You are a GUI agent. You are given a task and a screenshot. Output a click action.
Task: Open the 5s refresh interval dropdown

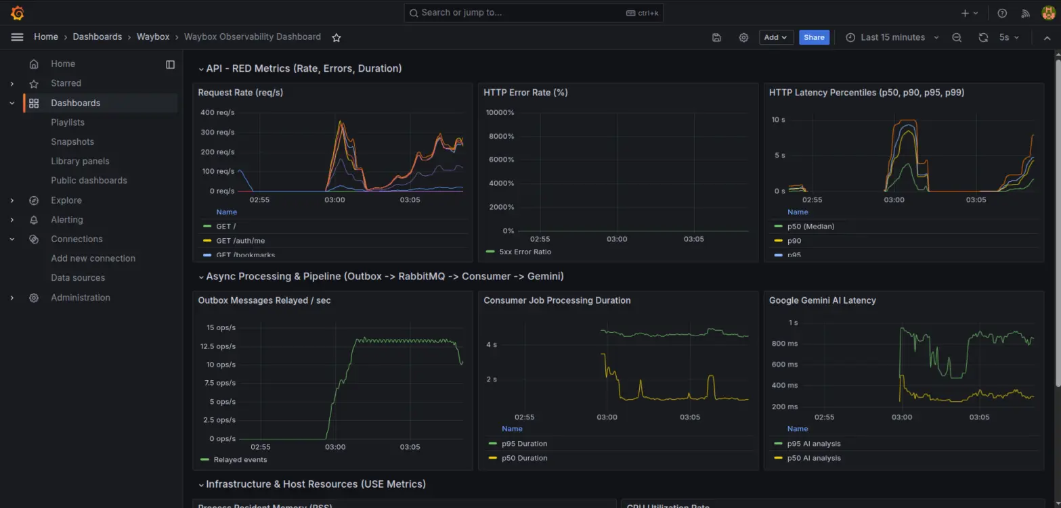coord(1010,38)
